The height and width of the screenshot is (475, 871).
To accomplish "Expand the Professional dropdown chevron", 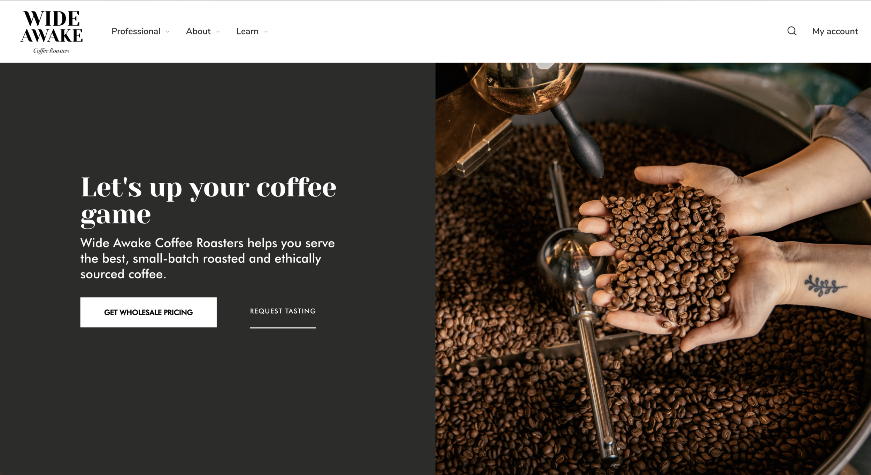I will pyautogui.click(x=168, y=32).
